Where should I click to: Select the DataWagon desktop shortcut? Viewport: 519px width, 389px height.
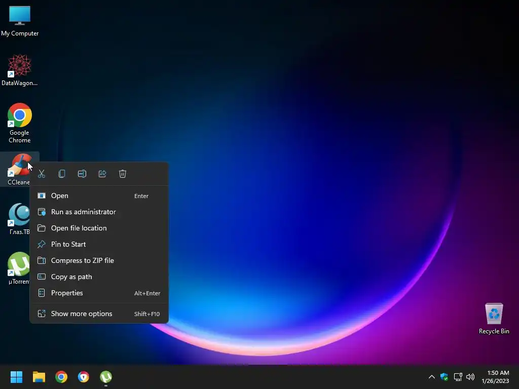(x=20, y=70)
